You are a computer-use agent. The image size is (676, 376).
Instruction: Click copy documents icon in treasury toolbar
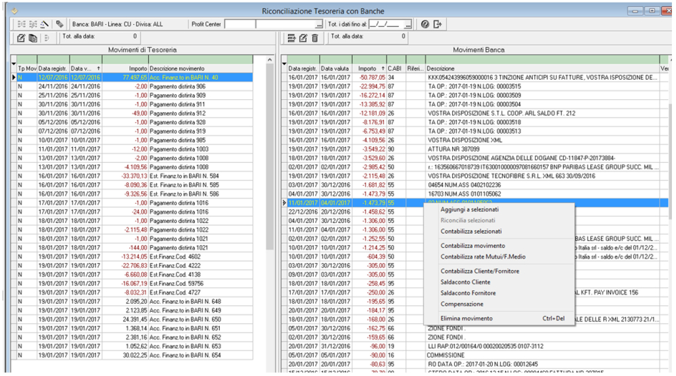(32, 38)
